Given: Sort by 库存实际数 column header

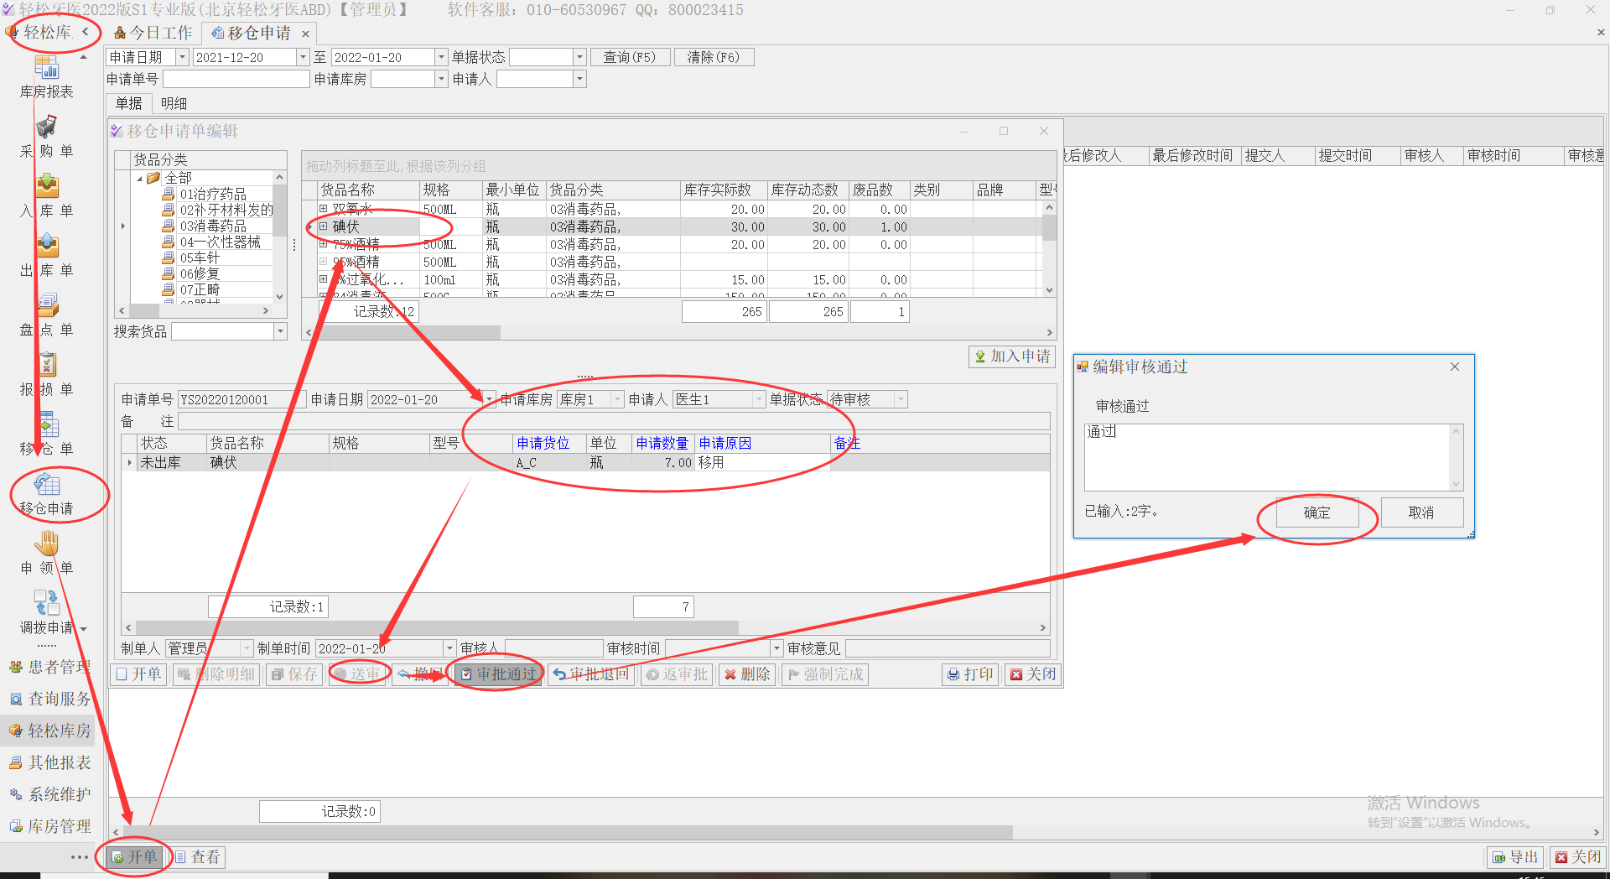Looking at the screenshot, I should (x=724, y=190).
